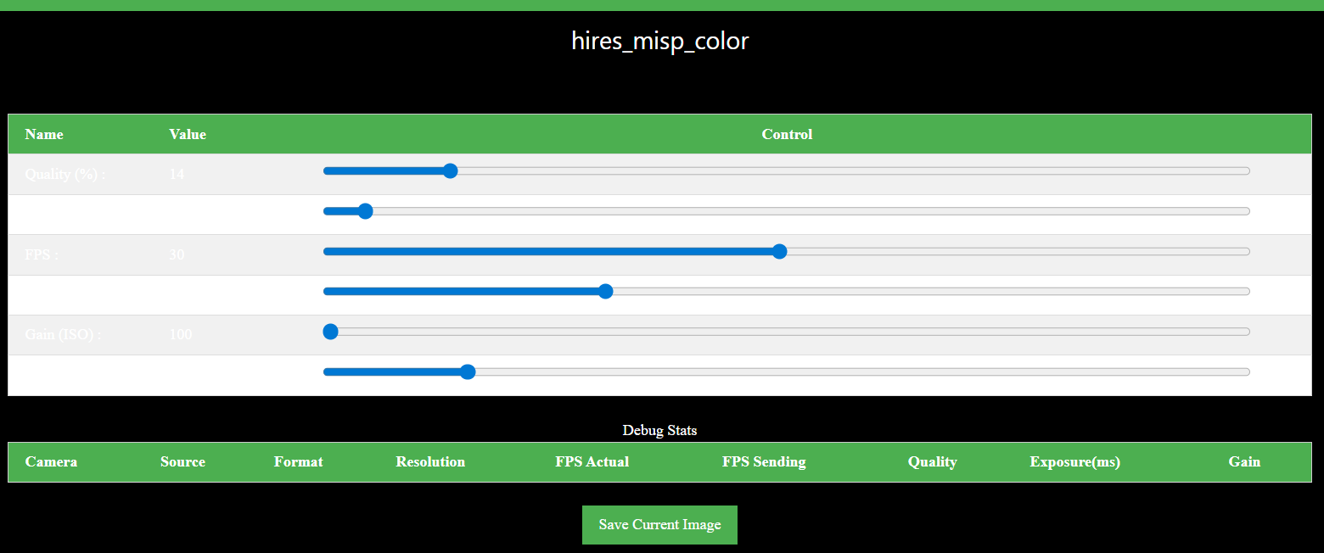This screenshot has width=1324, height=553.
Task: Click the Format column header
Action: pyautogui.click(x=298, y=461)
